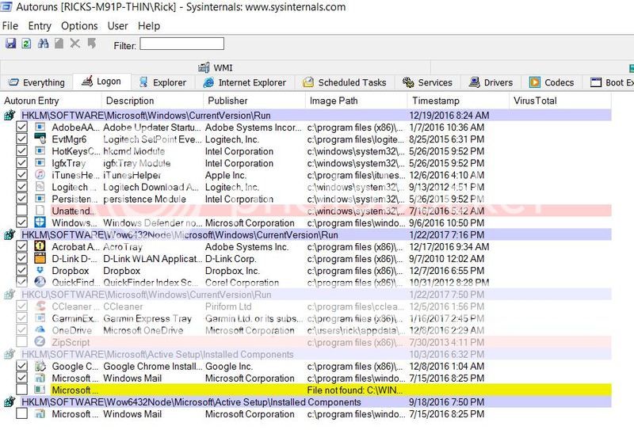Sort by Image Path column header

356,101
